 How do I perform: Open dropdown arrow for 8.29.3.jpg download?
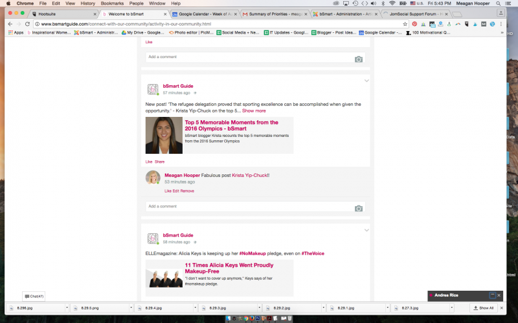[259, 308]
